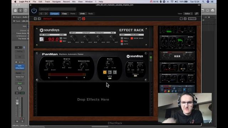Click PanMan Output knob
This screenshot has width=228, height=128.
[140, 66]
